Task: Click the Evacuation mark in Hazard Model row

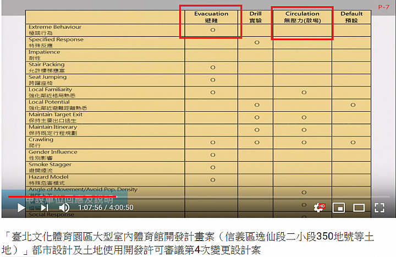Action: coord(213,180)
